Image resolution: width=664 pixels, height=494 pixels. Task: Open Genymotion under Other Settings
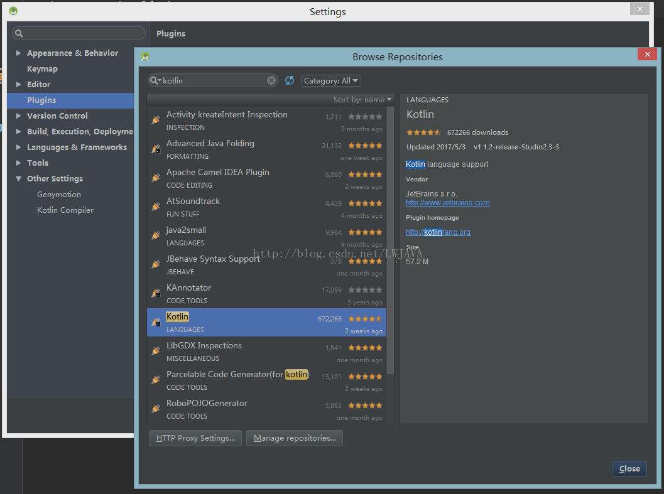click(59, 195)
